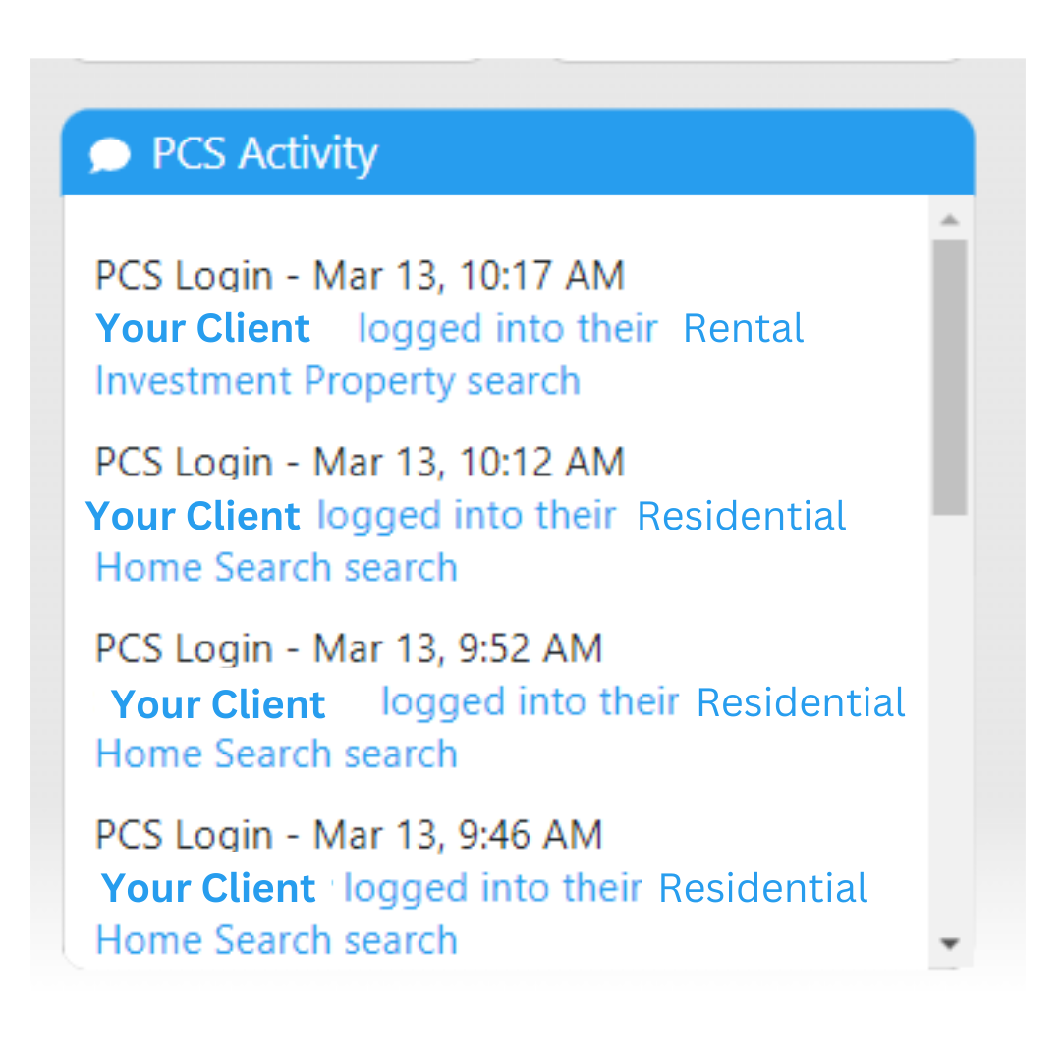
Task: Click the scrollbar up arrow
Action: click(x=950, y=219)
